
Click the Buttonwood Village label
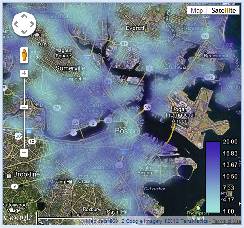pos(14,207)
